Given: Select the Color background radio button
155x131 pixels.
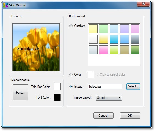Looking at the screenshot, I should coord(71,74).
